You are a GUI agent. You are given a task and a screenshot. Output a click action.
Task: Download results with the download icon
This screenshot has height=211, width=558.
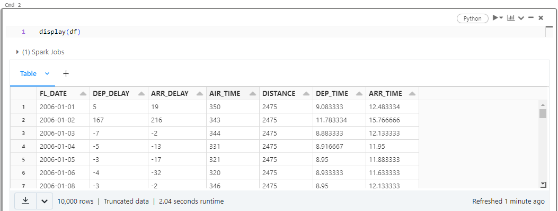pyautogui.click(x=25, y=201)
